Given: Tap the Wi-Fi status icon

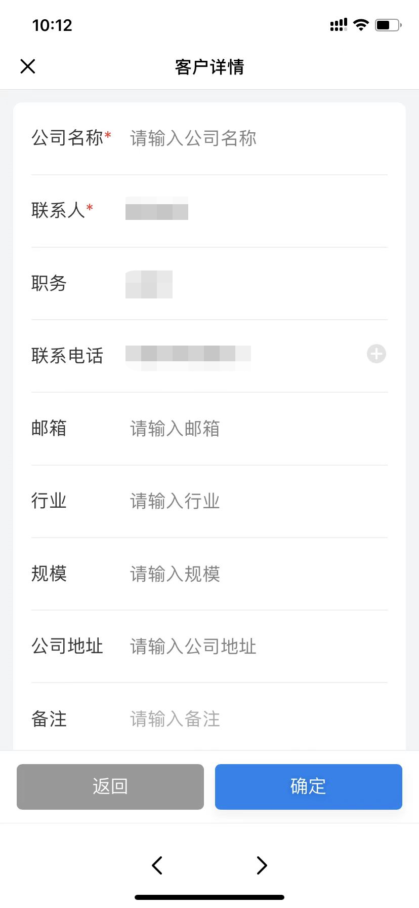Looking at the screenshot, I should [x=361, y=25].
